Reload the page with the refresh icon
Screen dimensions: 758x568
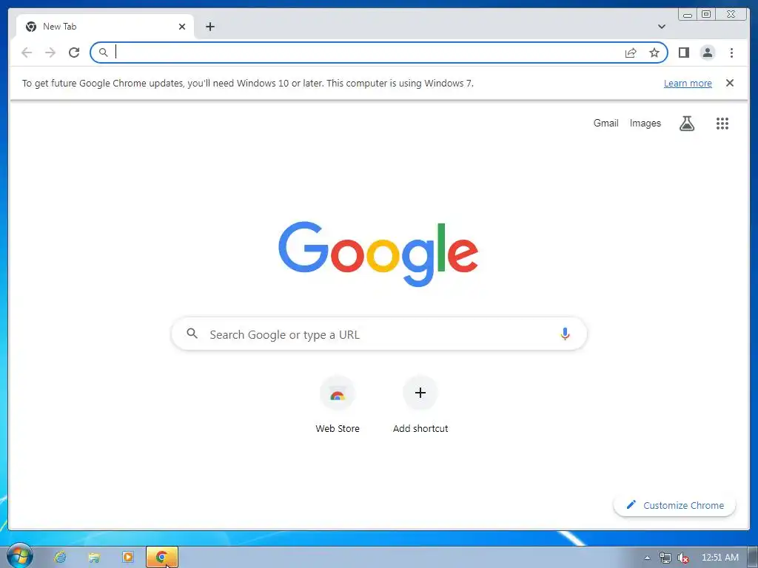[74, 53]
